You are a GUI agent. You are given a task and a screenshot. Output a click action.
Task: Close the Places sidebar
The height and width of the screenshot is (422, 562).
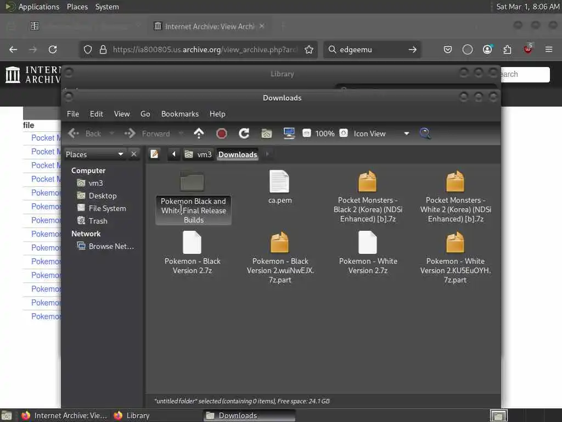pos(134,154)
